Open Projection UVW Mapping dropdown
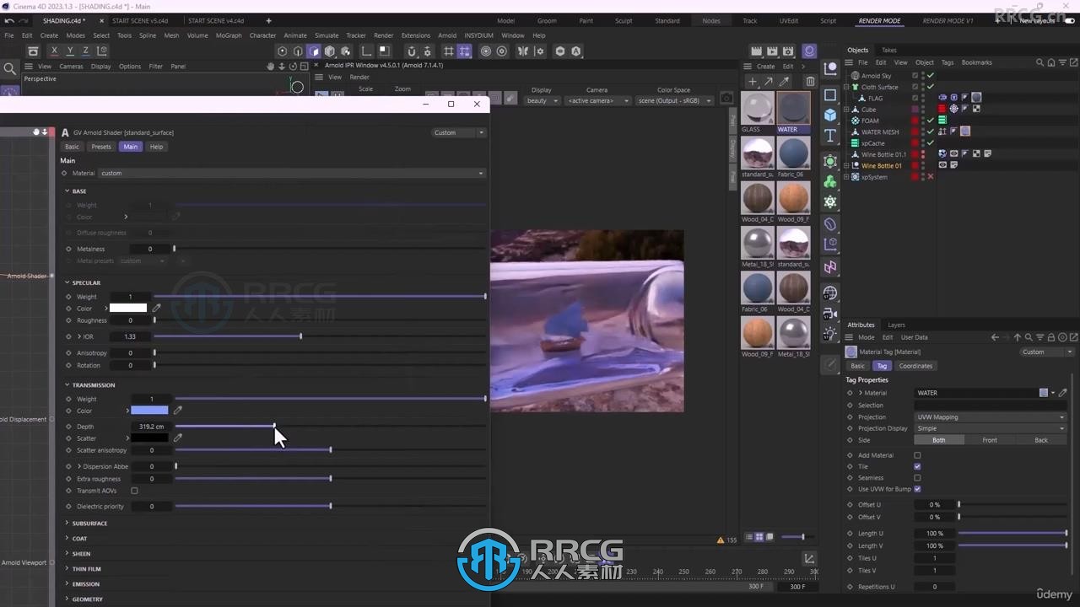The image size is (1080, 607). tap(991, 417)
